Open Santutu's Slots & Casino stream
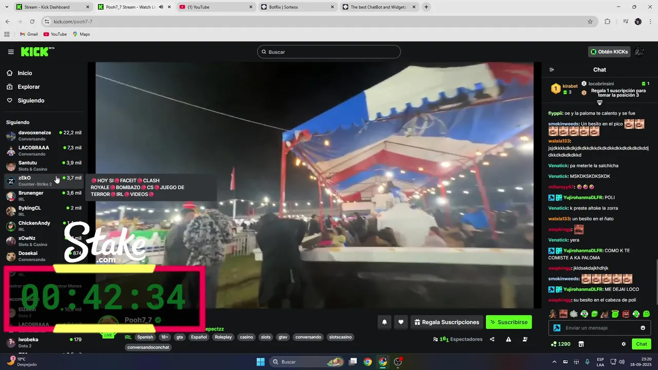Screen dimensions: 658x370 pos(44,165)
